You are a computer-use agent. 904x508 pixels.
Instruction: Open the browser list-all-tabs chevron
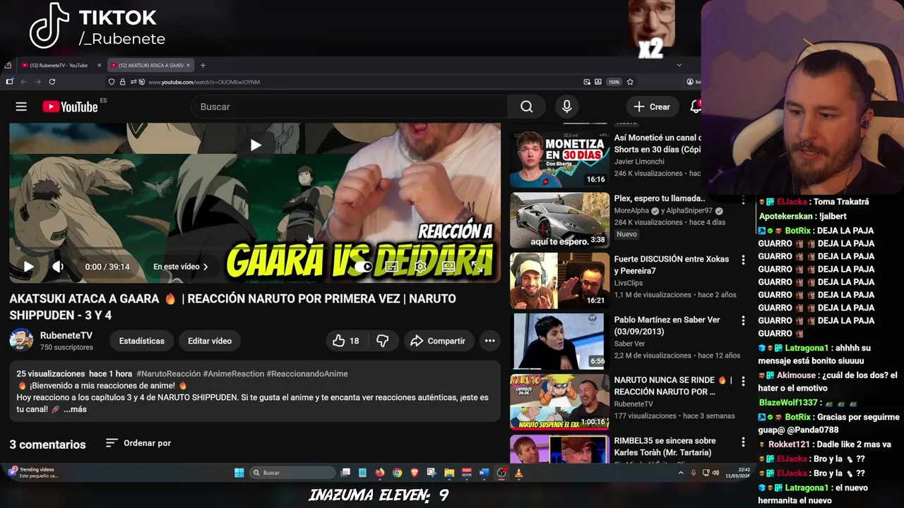[x=679, y=65]
